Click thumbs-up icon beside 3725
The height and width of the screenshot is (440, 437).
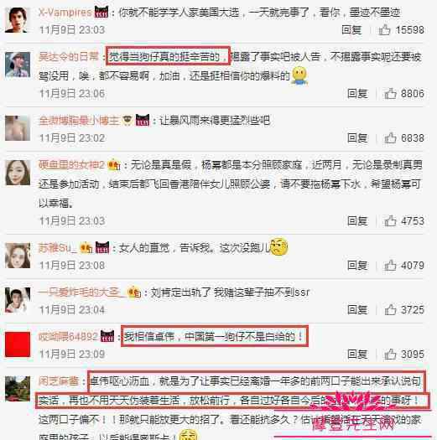pos(390,309)
